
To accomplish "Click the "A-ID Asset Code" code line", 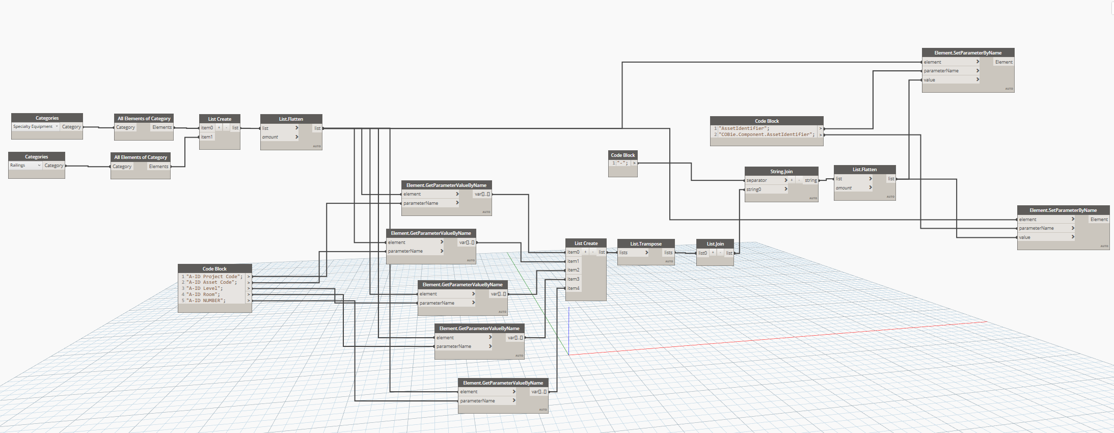I will tap(211, 282).
